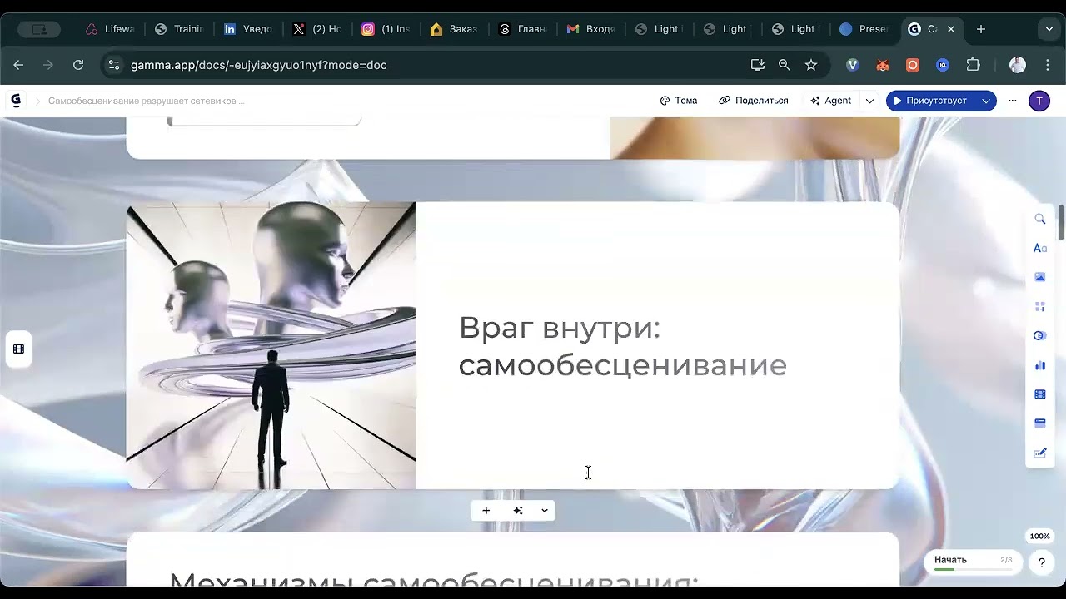Open the Chrome profile avatar
Image resolution: width=1066 pixels, height=599 pixels.
(1018, 65)
